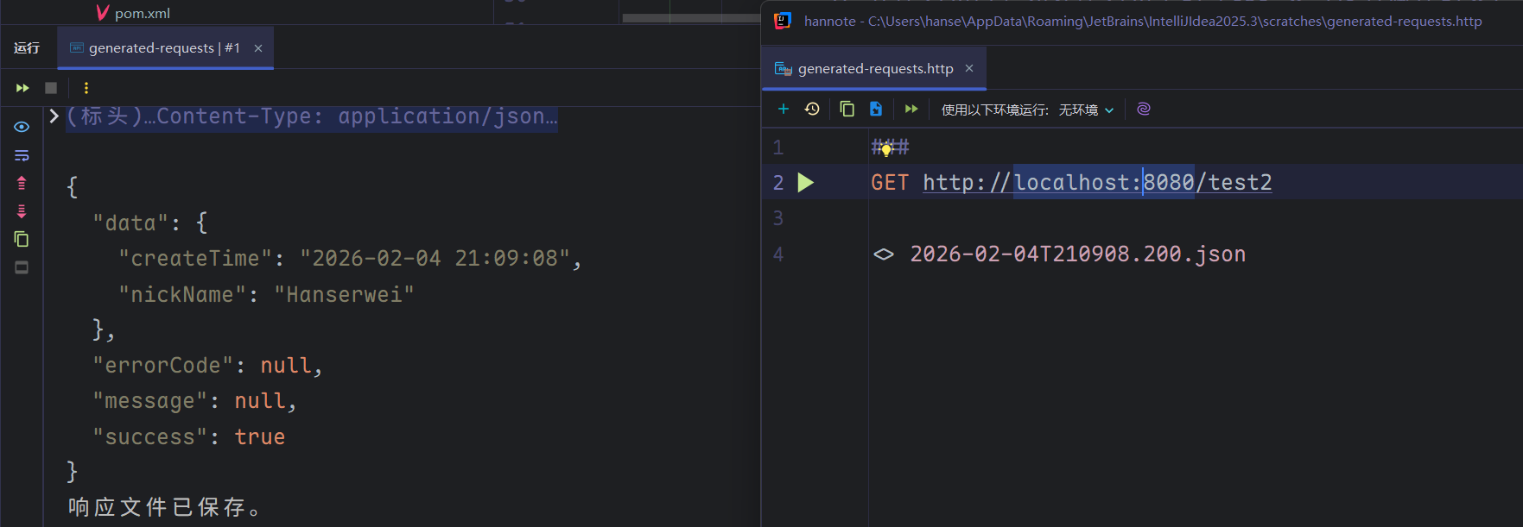Open the environment selector dropdown 无环境
The image size is (1523, 527).
pyautogui.click(x=1086, y=110)
